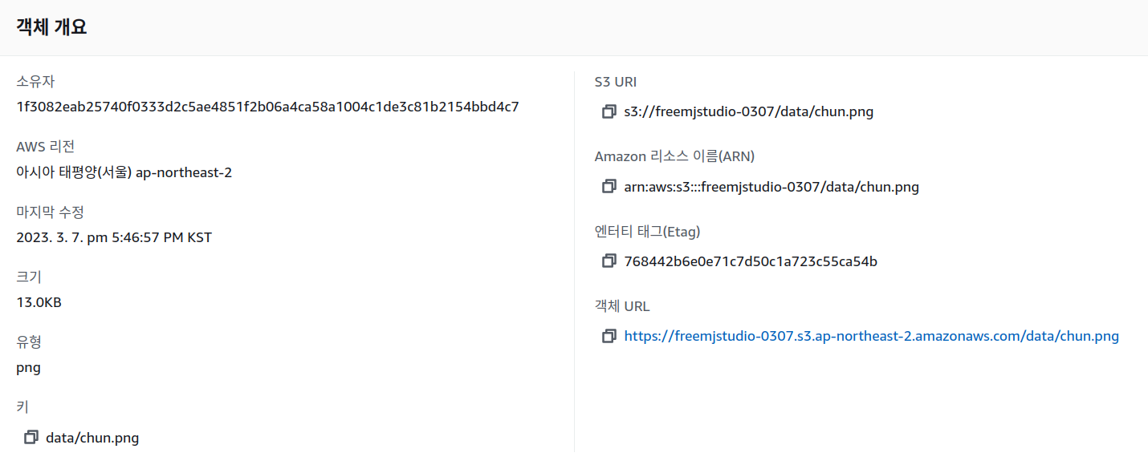Click the data/chun.png key text
Viewport: 1148px width, 465px height.
point(92,437)
